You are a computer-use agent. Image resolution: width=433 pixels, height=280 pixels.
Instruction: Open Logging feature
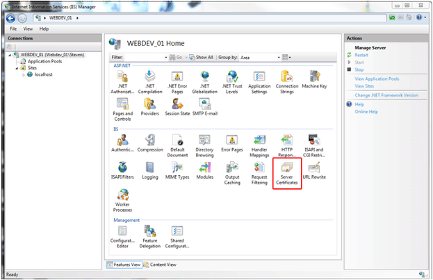pos(150,170)
